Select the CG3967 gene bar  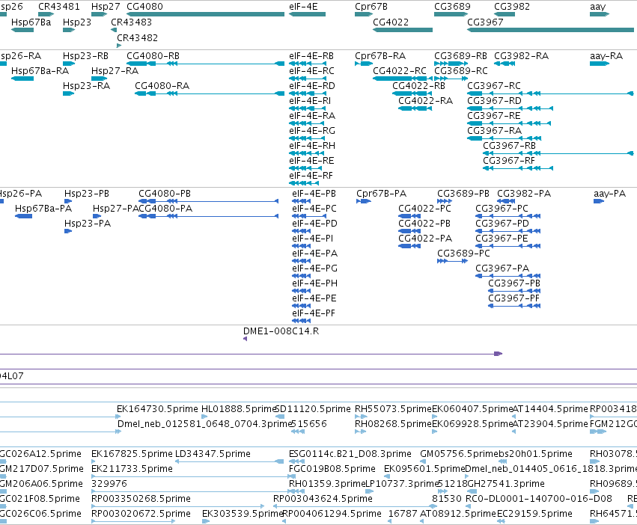(550, 30)
